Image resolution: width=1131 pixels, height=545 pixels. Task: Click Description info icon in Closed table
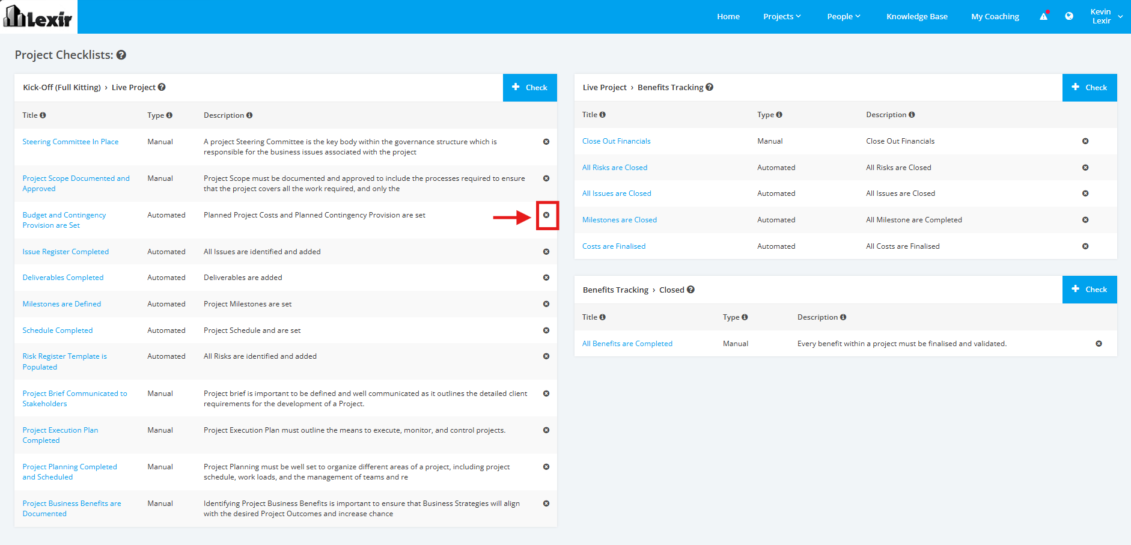coord(843,317)
